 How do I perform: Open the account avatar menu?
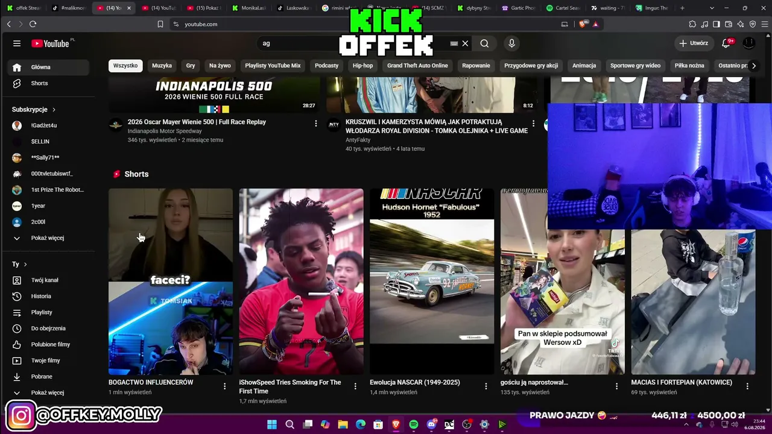pos(749,43)
